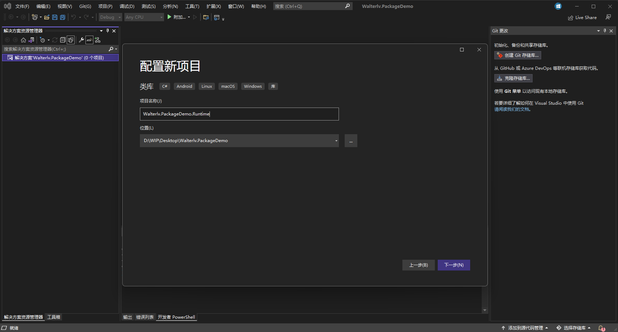This screenshot has height=332, width=618.
Task: Click the 克隆存储库 button
Action: click(513, 78)
